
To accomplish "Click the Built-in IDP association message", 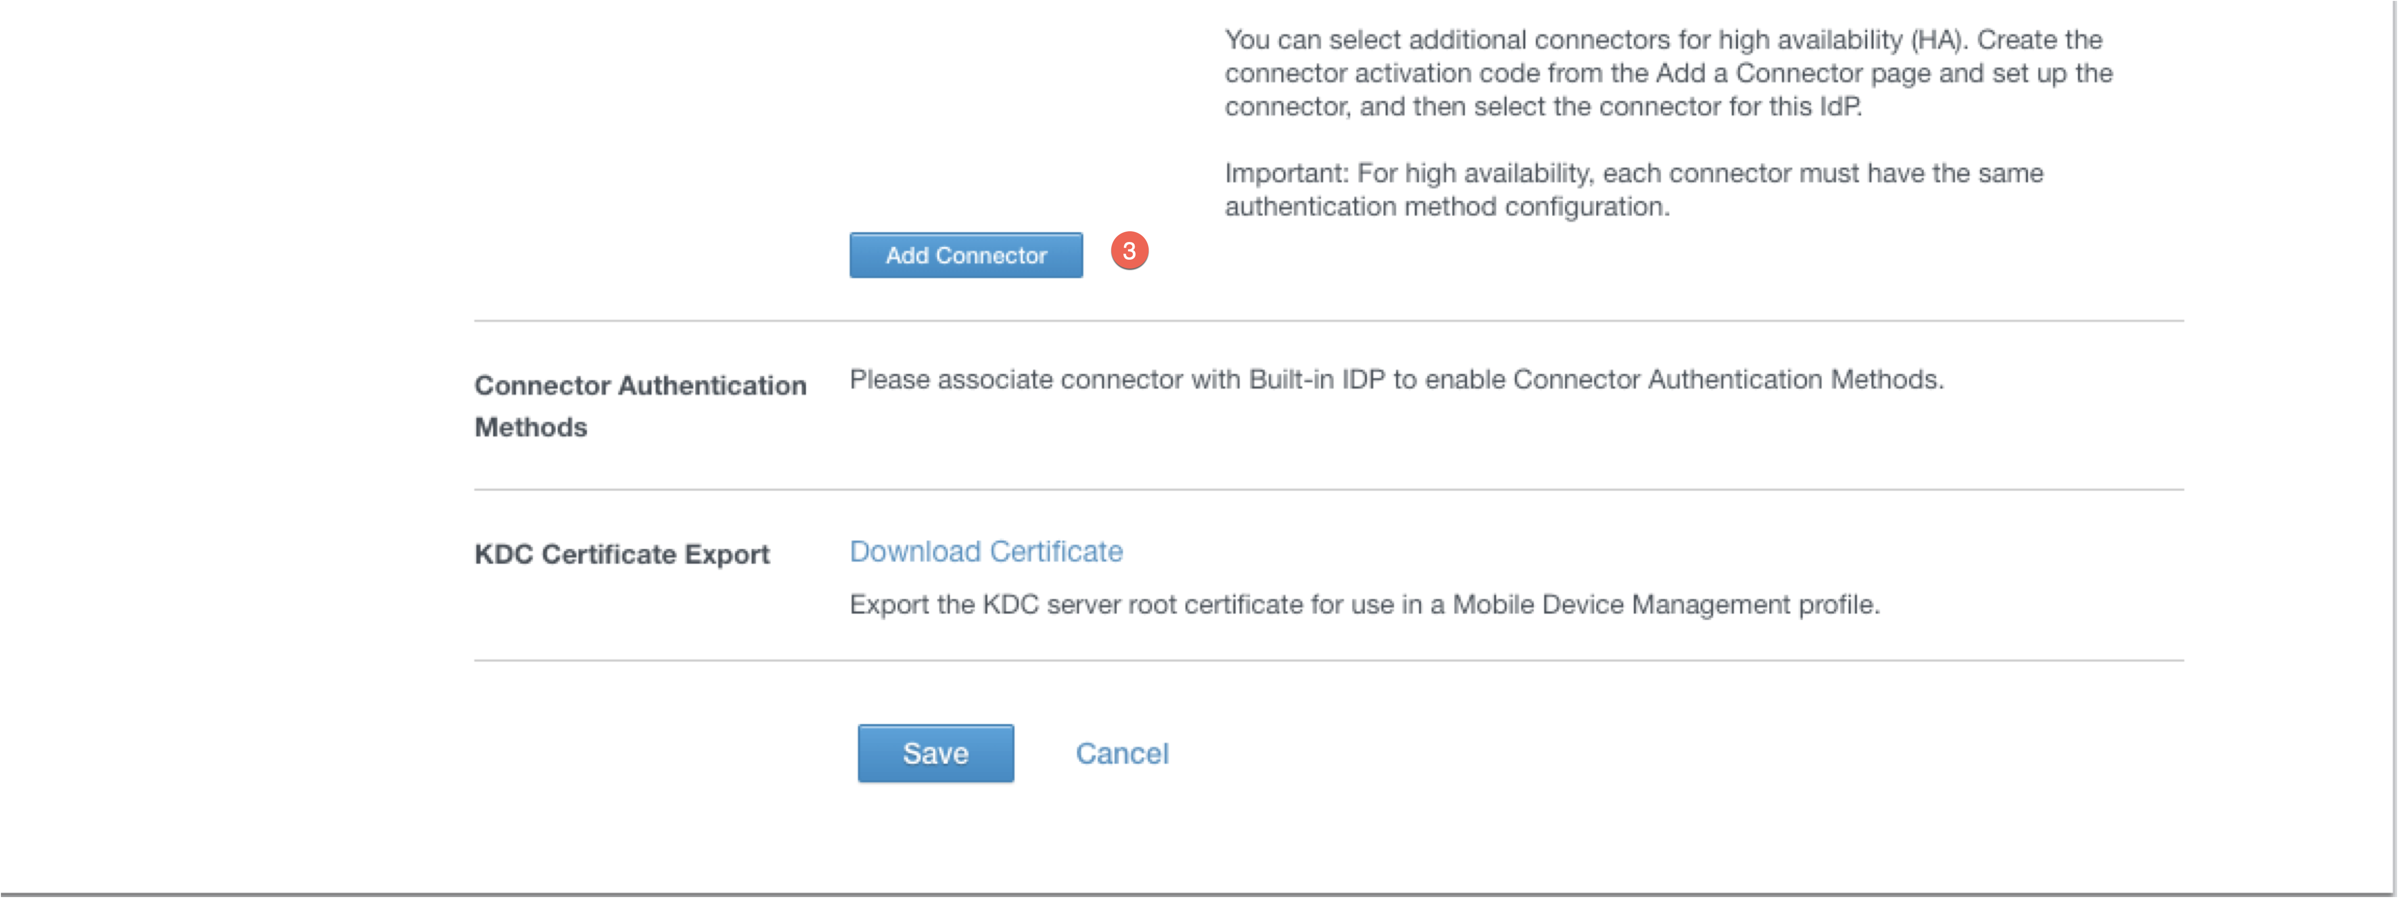I will point(1395,378).
